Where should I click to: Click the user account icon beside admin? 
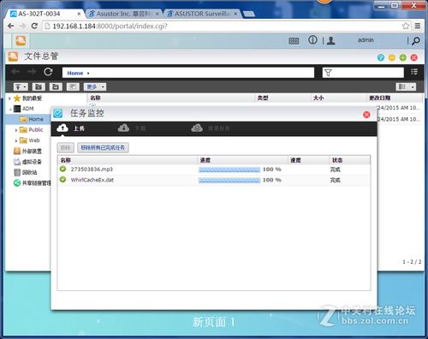tap(331, 40)
